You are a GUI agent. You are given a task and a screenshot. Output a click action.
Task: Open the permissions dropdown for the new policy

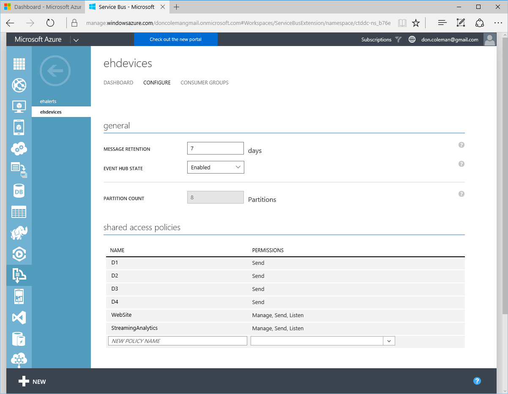(389, 341)
